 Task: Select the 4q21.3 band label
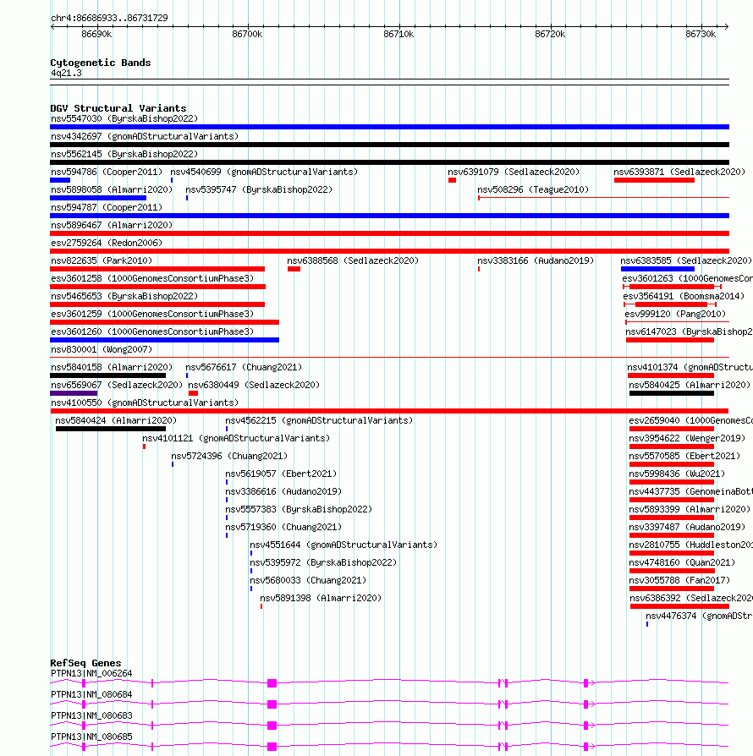pos(66,74)
